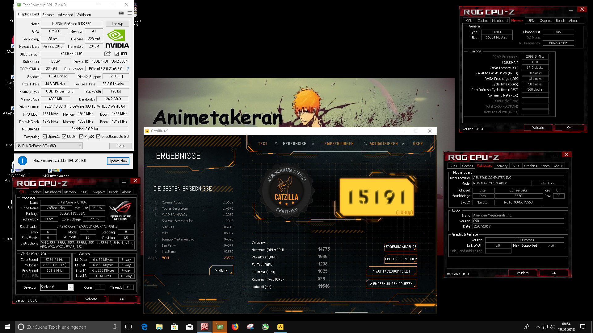Click the Close button in GPU-Z
593x333 pixels.
click(120, 146)
